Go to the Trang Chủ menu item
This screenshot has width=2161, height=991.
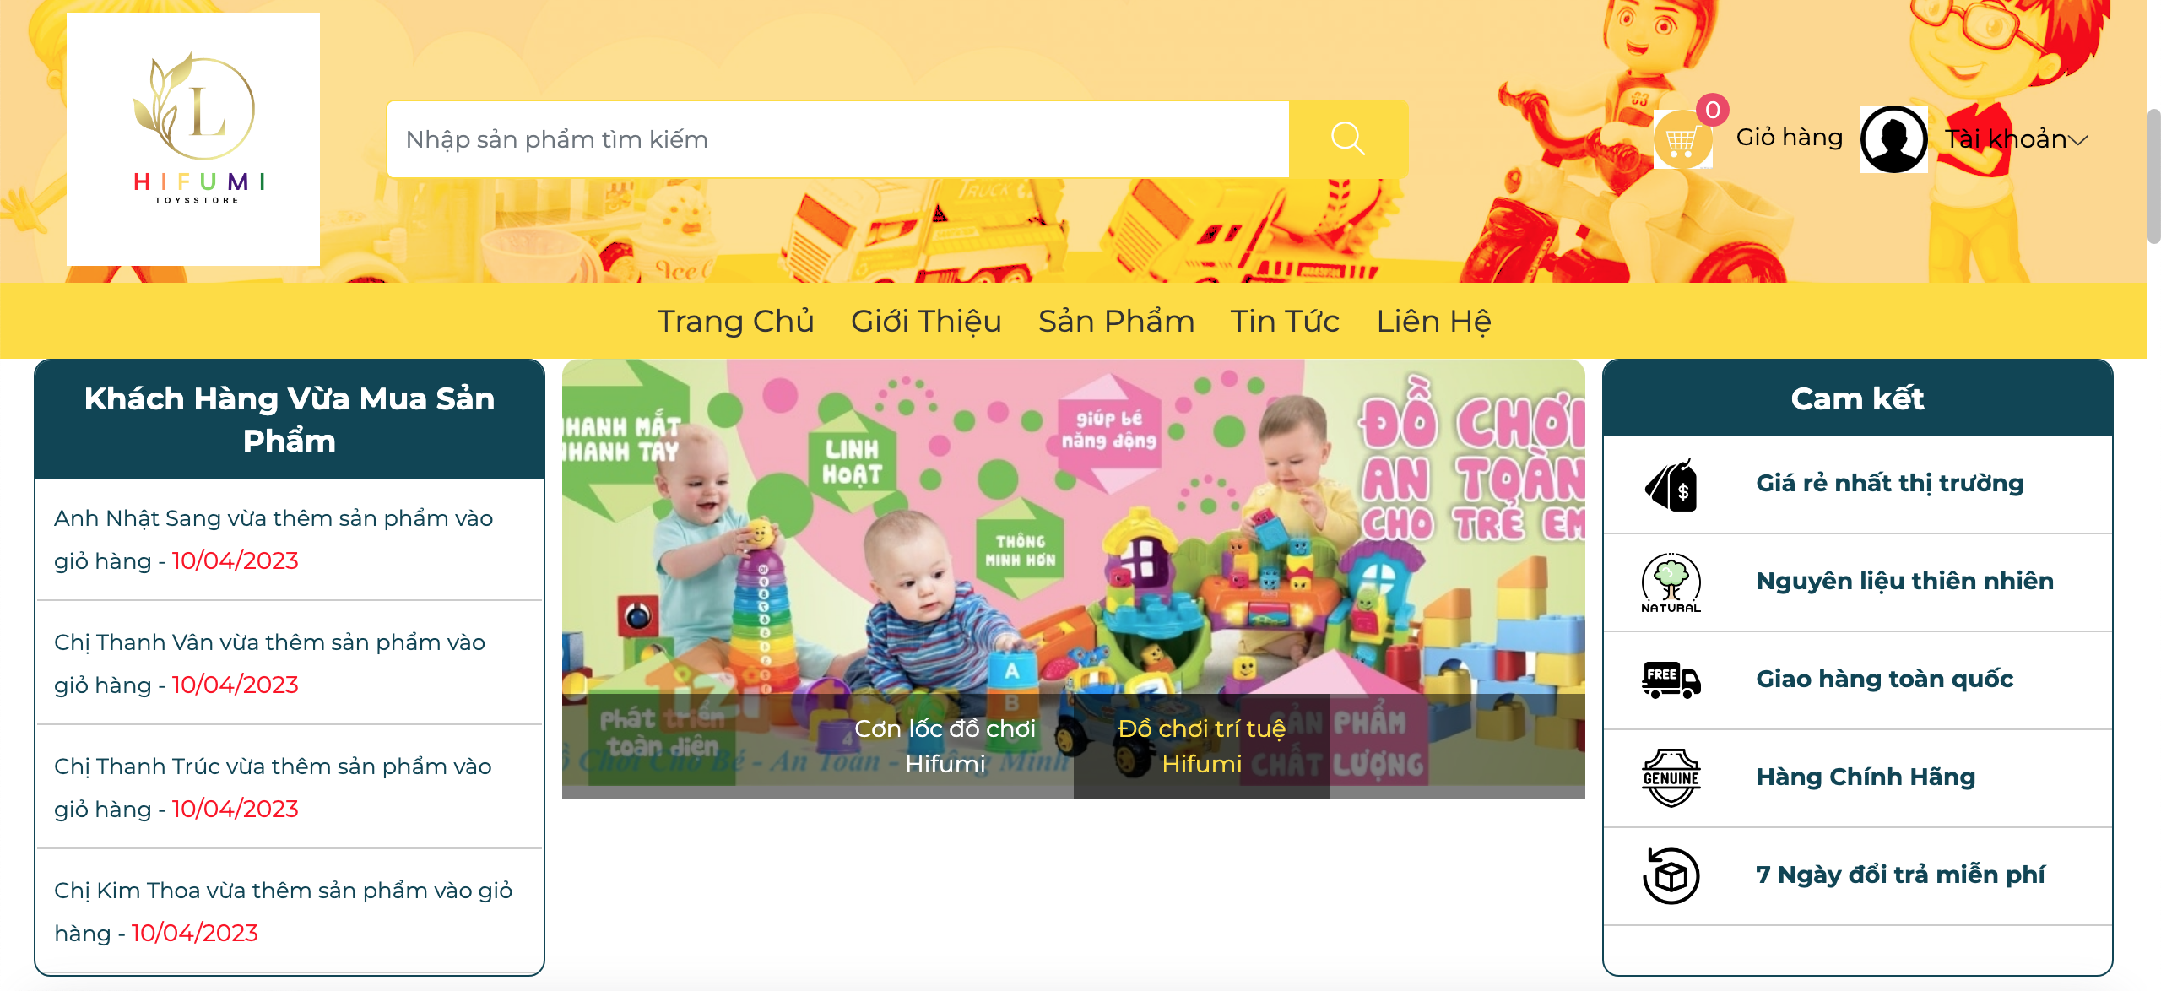tap(736, 322)
